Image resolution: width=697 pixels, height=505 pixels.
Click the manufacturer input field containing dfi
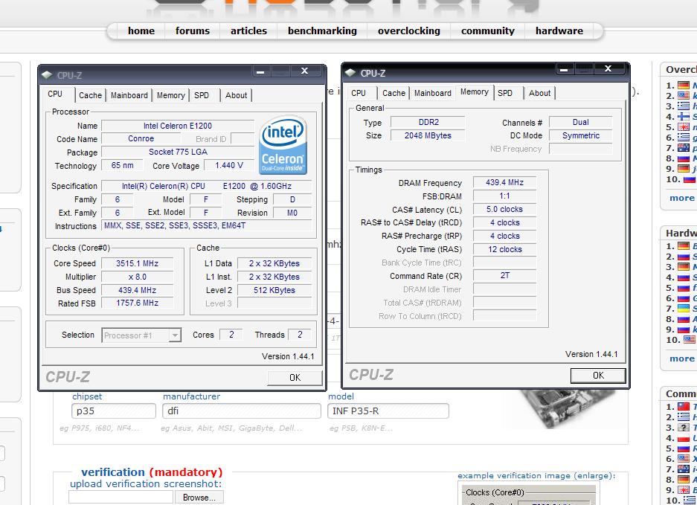pos(242,411)
